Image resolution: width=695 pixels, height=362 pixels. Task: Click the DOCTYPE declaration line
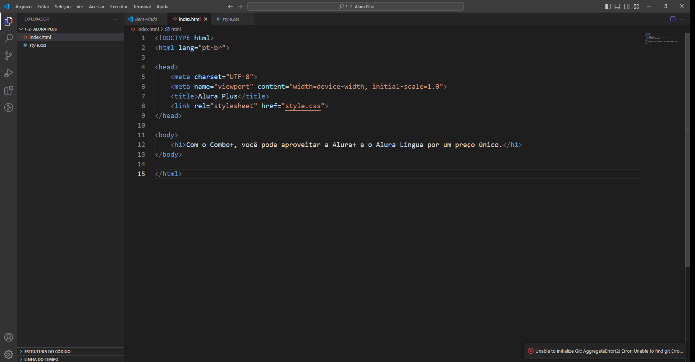[x=184, y=38]
